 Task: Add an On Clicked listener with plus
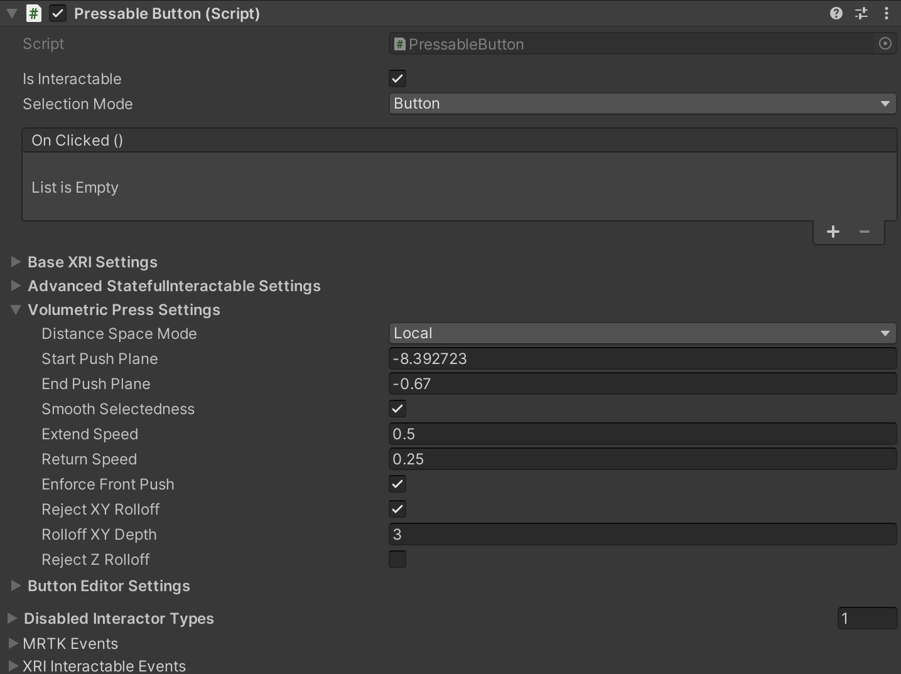[833, 232]
